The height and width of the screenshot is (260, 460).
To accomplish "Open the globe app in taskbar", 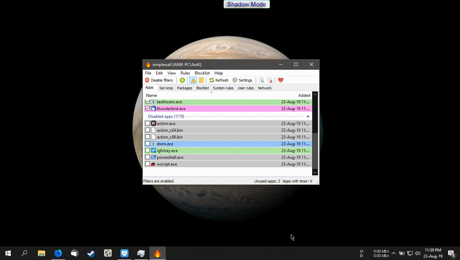I will (108, 253).
